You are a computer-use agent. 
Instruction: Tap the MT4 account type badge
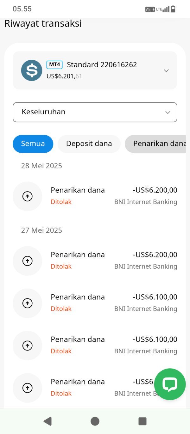[54, 65]
